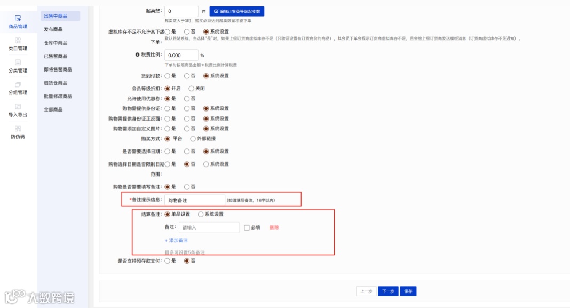The height and width of the screenshot is (308, 570).
Task: Select 已售罄商品 submenu item
Action: (x=56, y=56)
